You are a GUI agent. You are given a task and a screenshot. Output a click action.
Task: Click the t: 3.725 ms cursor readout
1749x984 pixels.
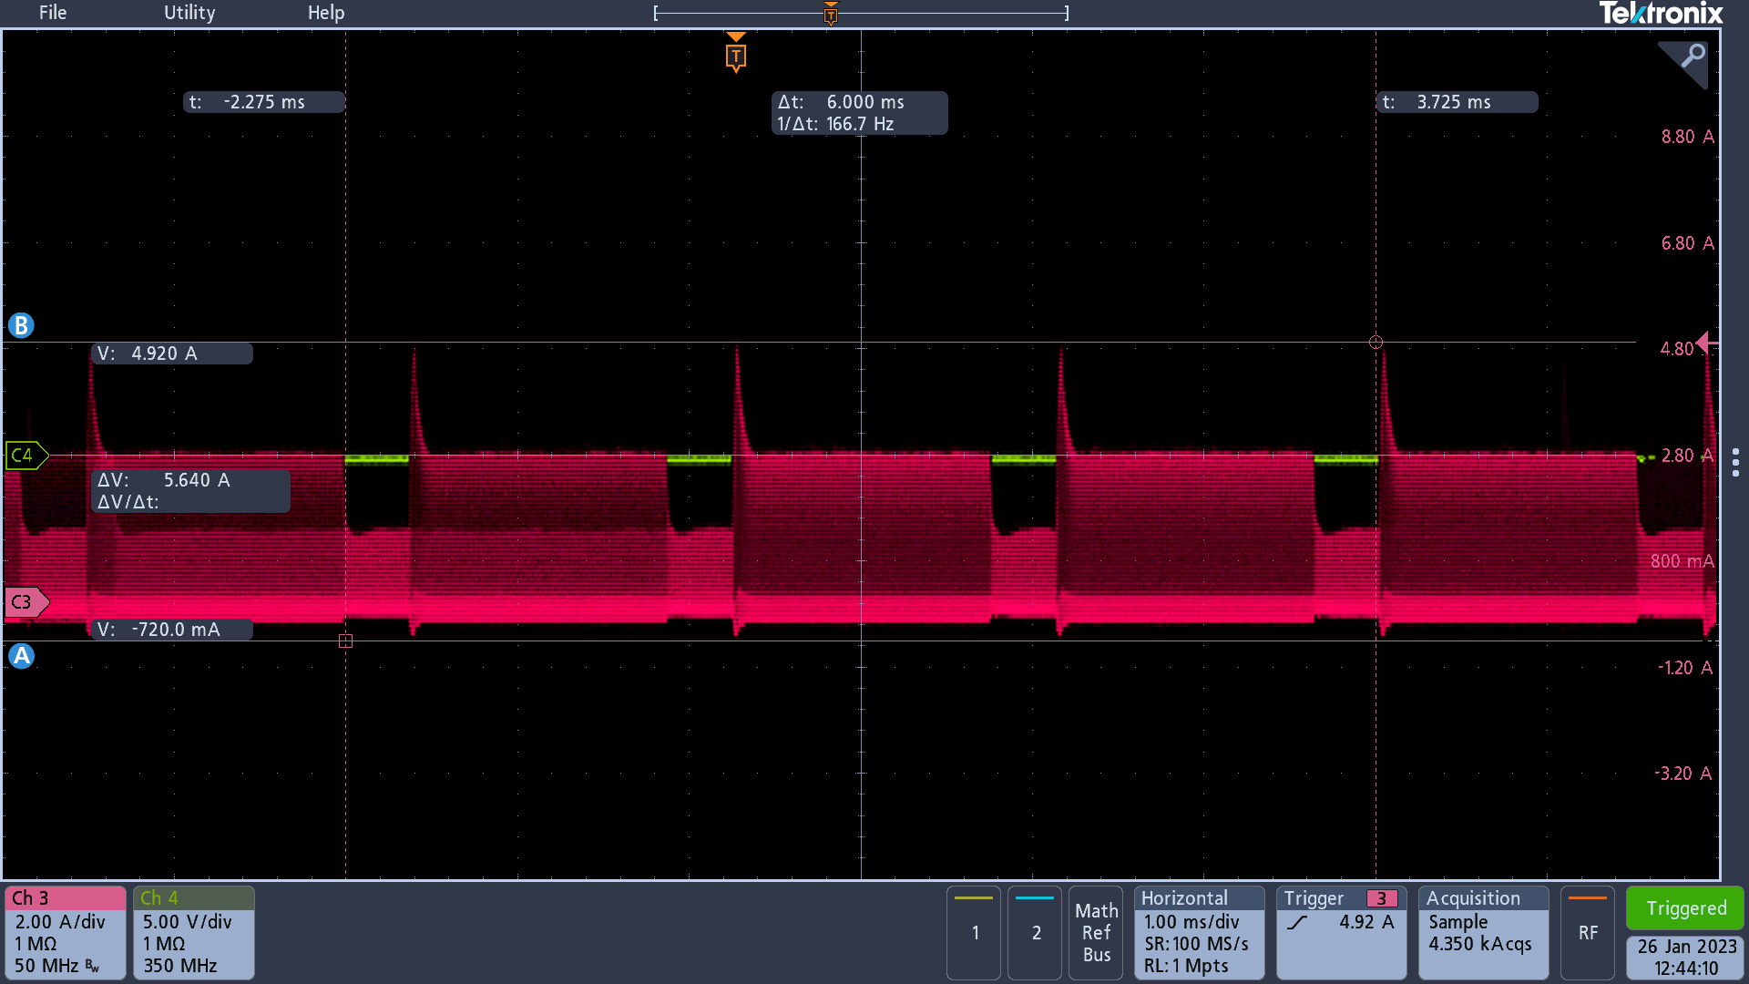tap(1457, 102)
